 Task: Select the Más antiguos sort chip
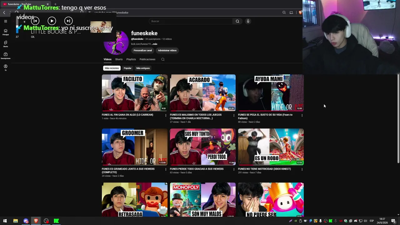tap(143, 68)
